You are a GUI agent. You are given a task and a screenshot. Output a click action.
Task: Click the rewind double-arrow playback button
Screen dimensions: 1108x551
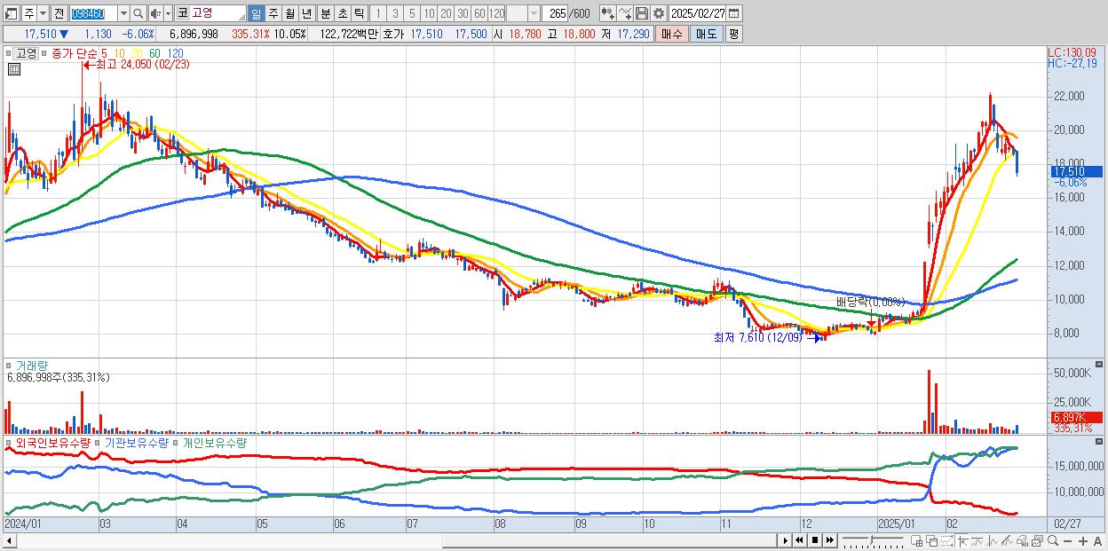[x=799, y=540]
